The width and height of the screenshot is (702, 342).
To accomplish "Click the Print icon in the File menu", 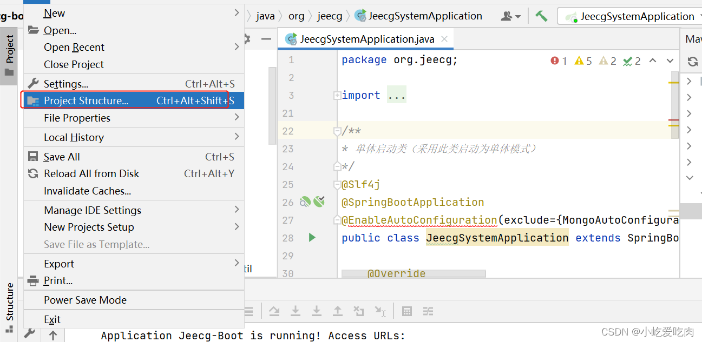I will point(32,280).
